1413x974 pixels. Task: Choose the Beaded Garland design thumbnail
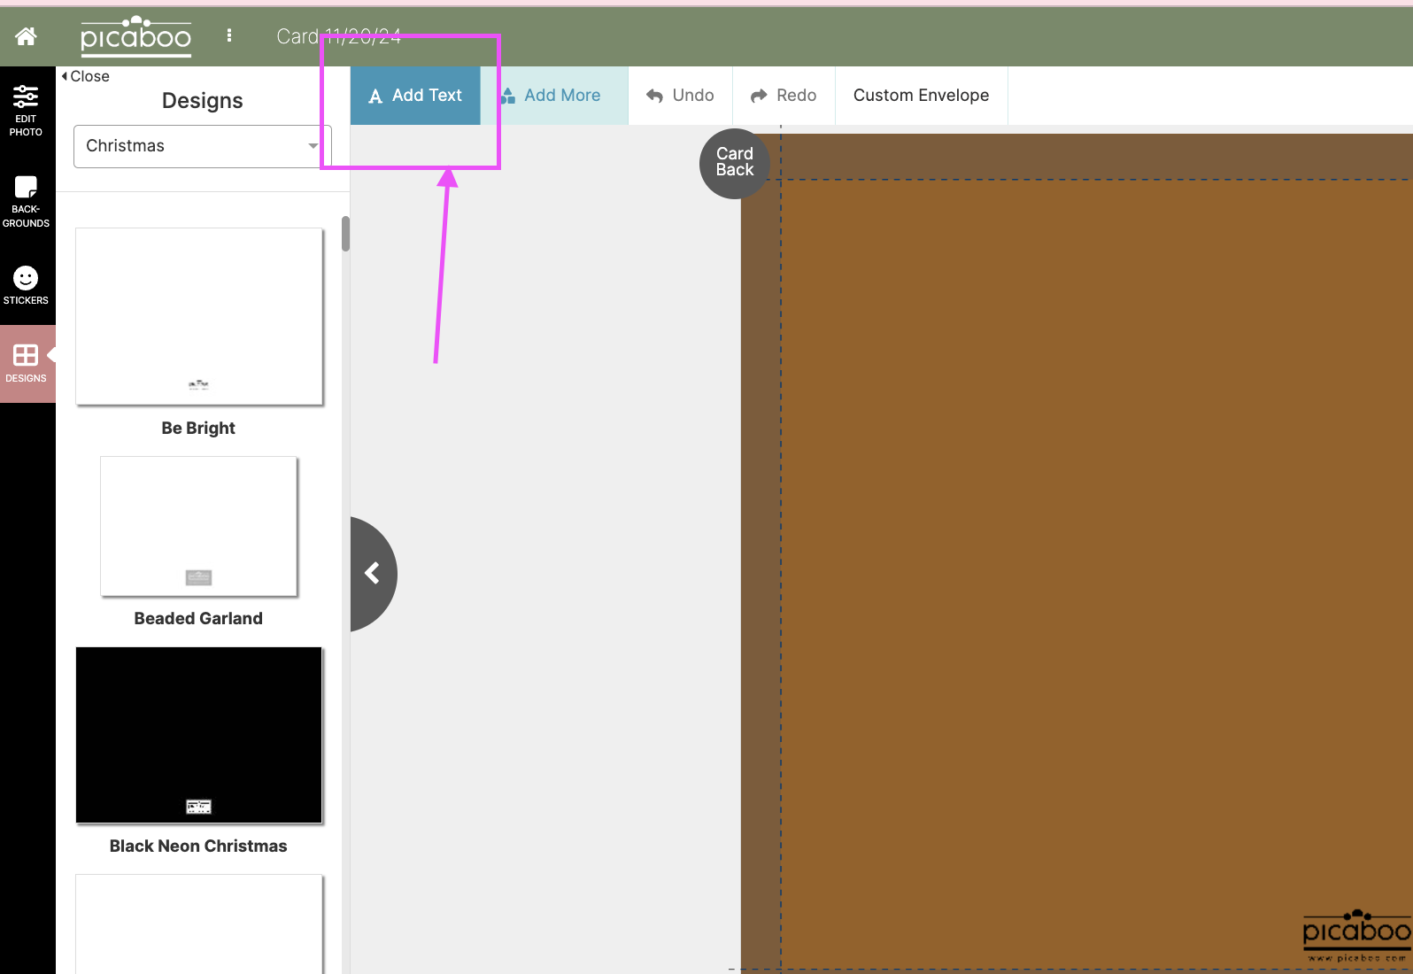(198, 526)
